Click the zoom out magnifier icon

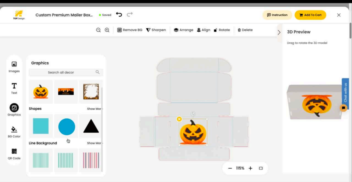[x=98, y=30]
